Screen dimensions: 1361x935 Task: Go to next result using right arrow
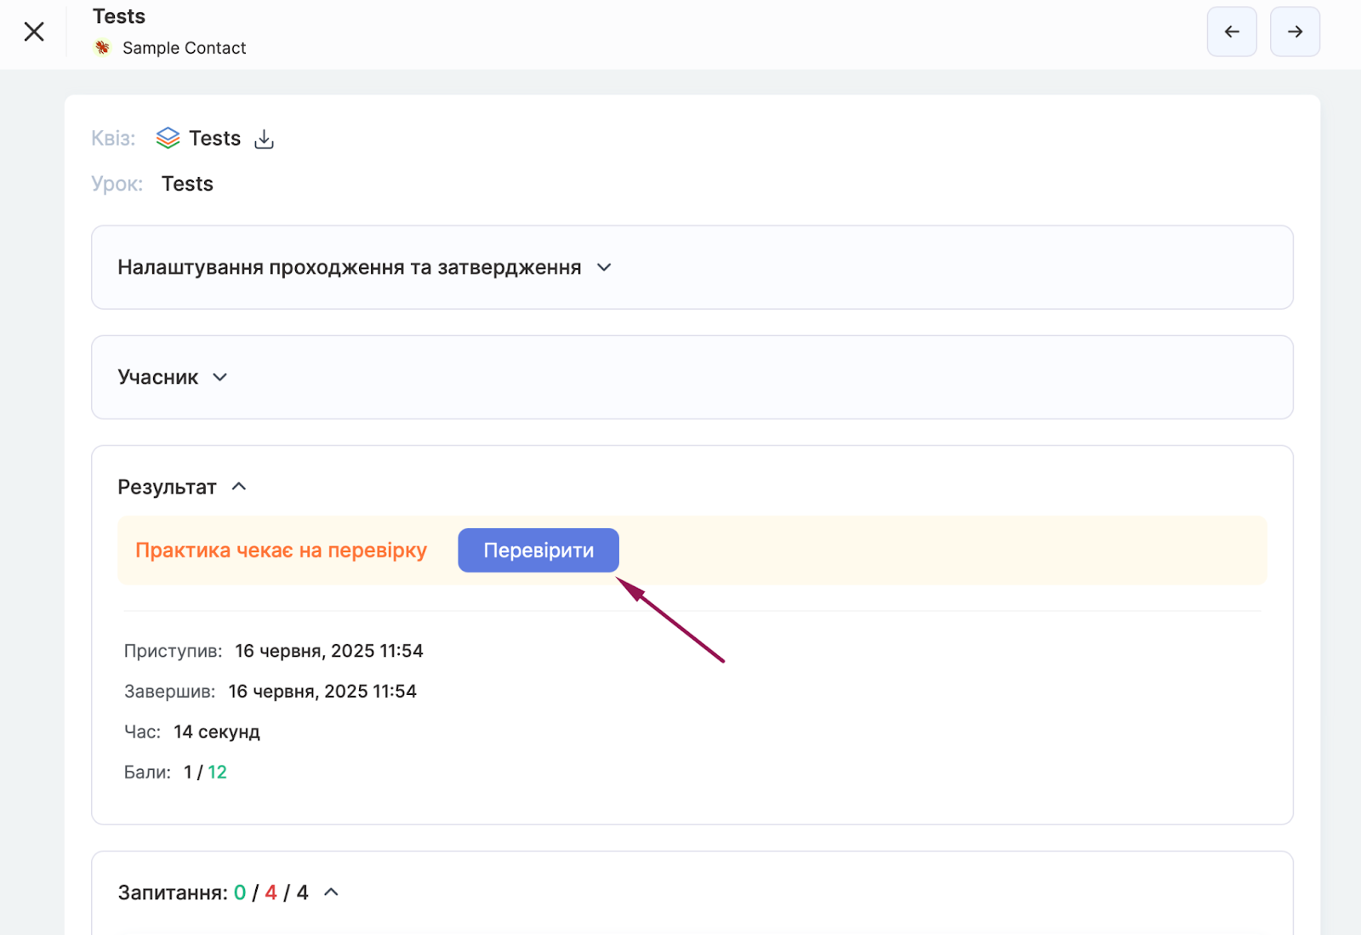(1294, 31)
